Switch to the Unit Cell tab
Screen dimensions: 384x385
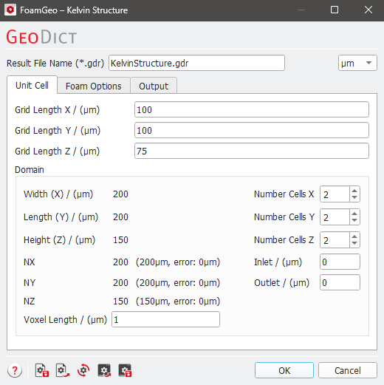pos(32,85)
